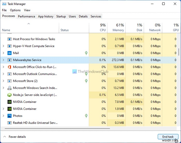Click the 272.3 MB memory value for Malwarebytes
Image resolution: width=181 pixels, height=143 pixels.
(118, 60)
